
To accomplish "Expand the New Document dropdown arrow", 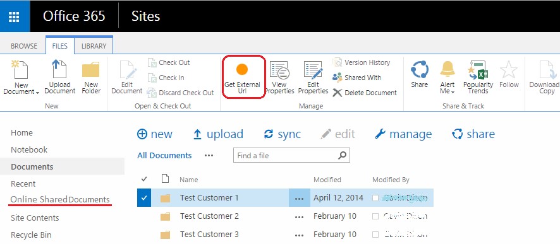I will pos(38,92).
